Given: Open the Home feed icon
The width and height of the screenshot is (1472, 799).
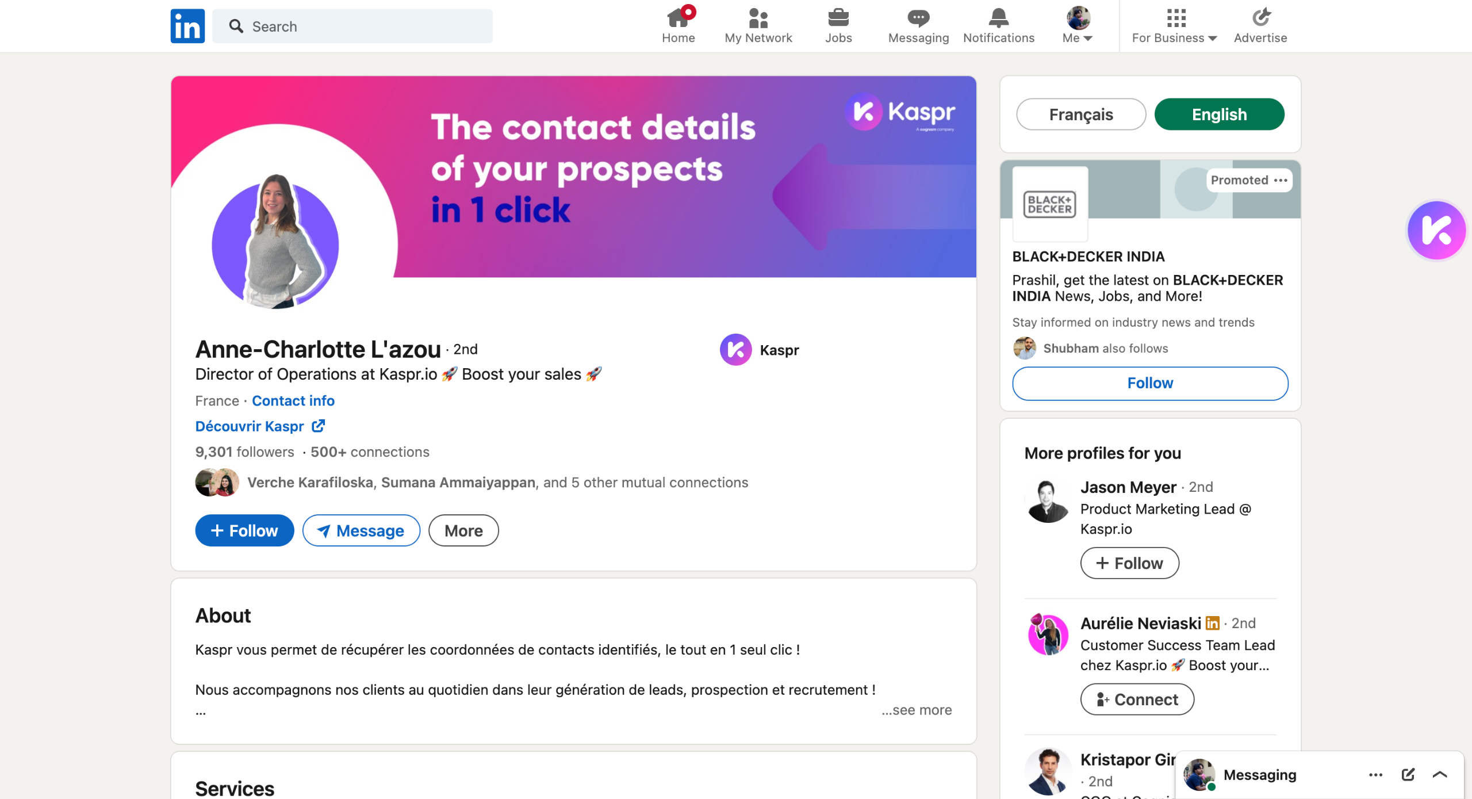Looking at the screenshot, I should click(678, 18).
